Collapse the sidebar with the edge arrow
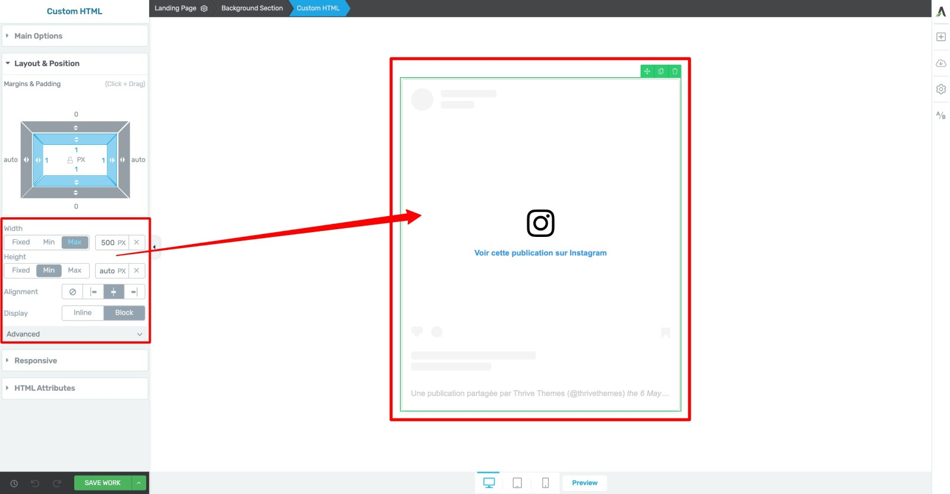The image size is (950, 494). (154, 247)
